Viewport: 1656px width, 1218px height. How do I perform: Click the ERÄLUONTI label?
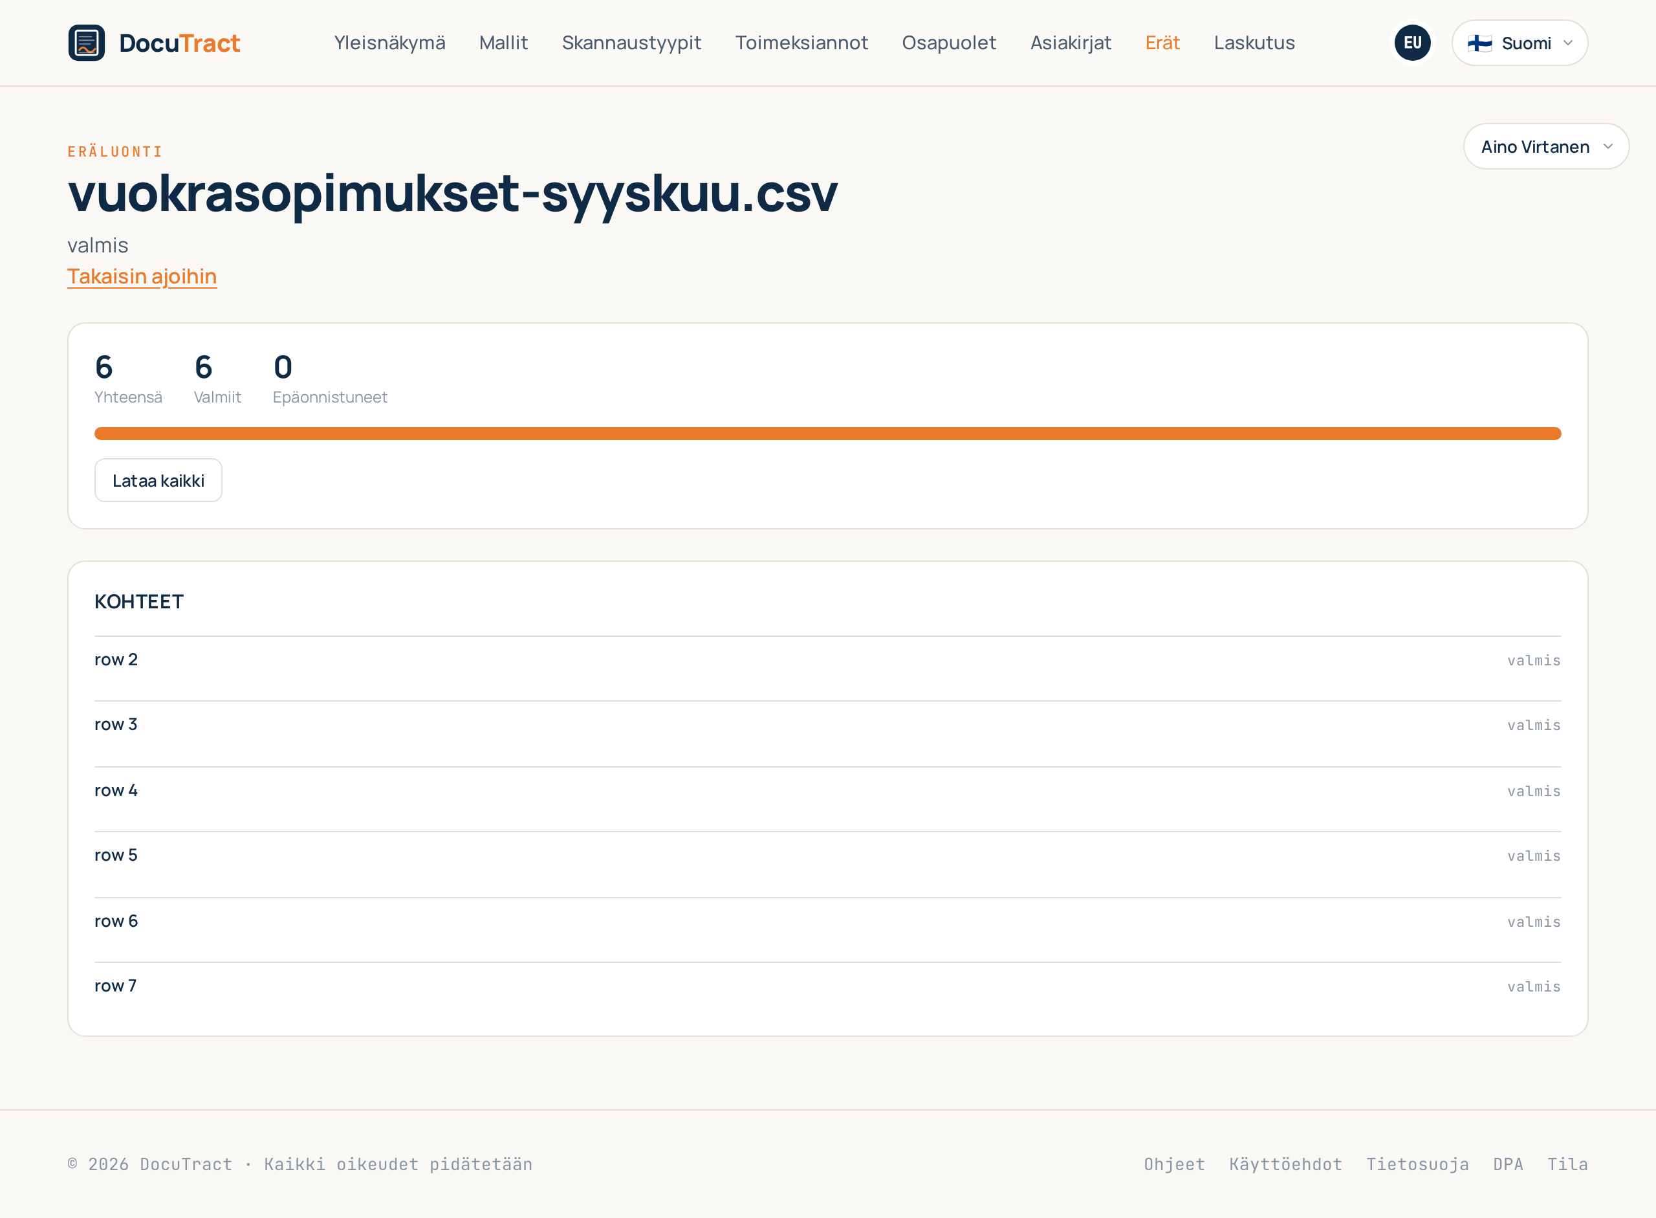[x=115, y=152]
